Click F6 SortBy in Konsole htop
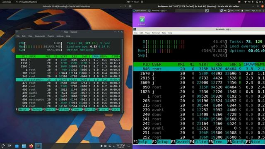 [x=89, y=109]
